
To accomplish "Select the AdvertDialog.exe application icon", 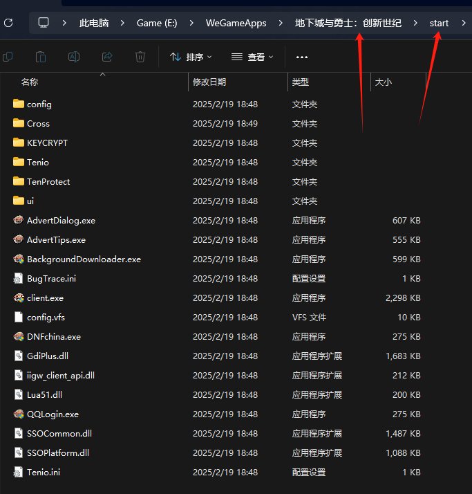I will pos(19,220).
